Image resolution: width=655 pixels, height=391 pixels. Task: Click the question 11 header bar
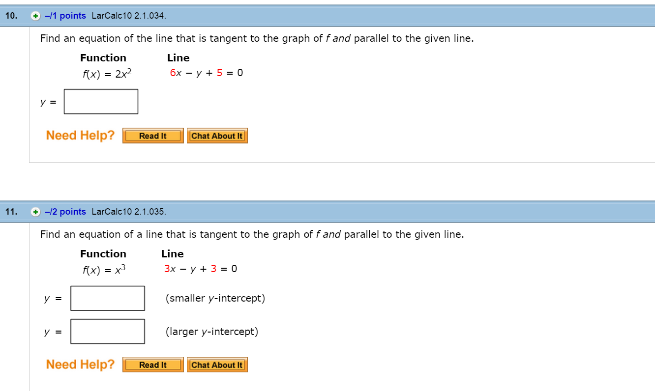pyautogui.click(x=393, y=212)
